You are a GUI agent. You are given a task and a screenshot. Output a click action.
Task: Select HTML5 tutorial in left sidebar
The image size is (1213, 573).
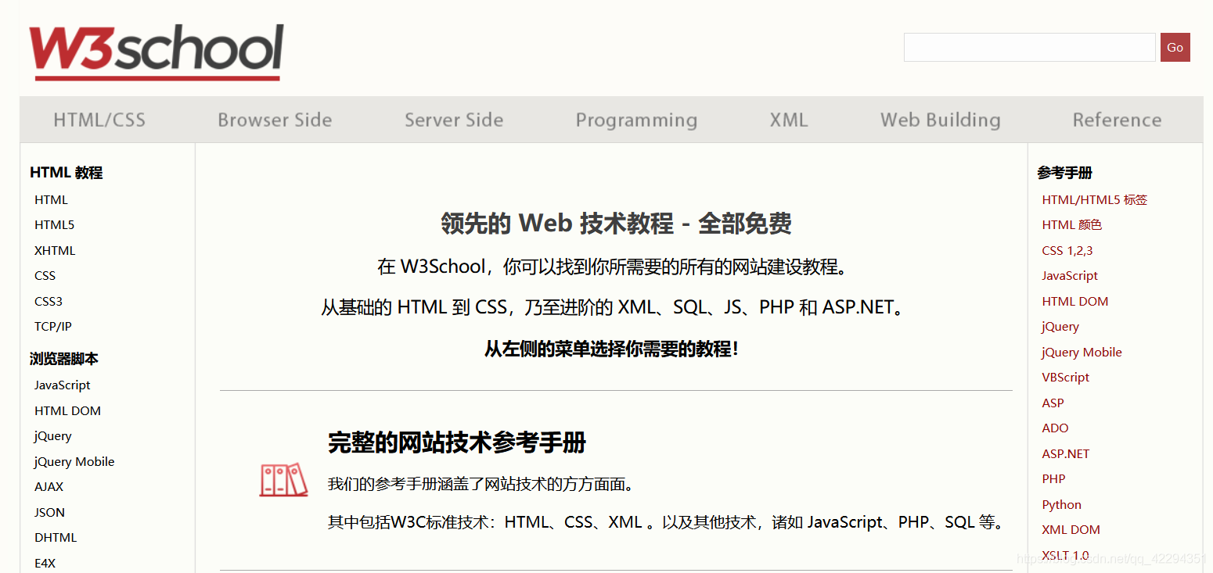click(54, 224)
